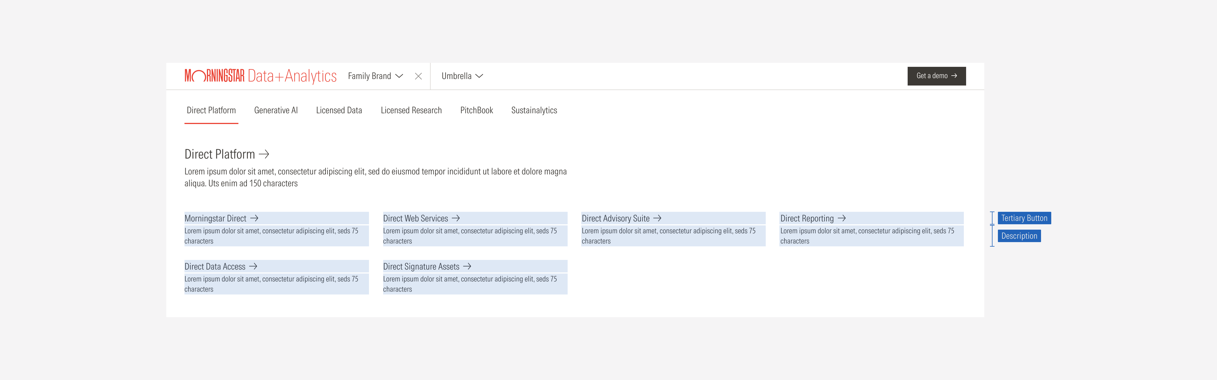Click the Get a demo button
Image resolution: width=1217 pixels, height=380 pixels.
[936, 76]
